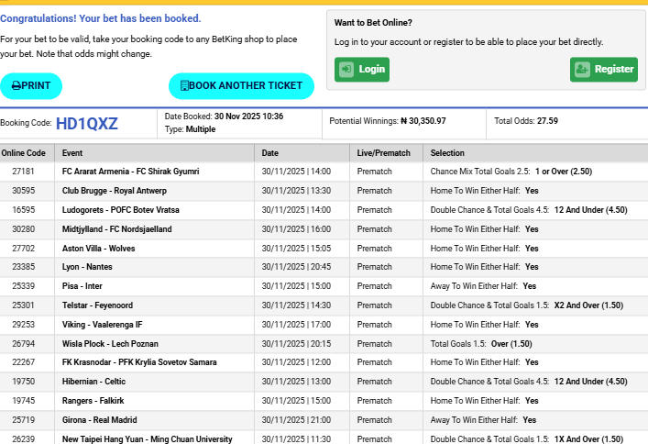Click the ticket icon in Book Another Ticket
This screenshot has height=444, width=648.
coord(184,85)
